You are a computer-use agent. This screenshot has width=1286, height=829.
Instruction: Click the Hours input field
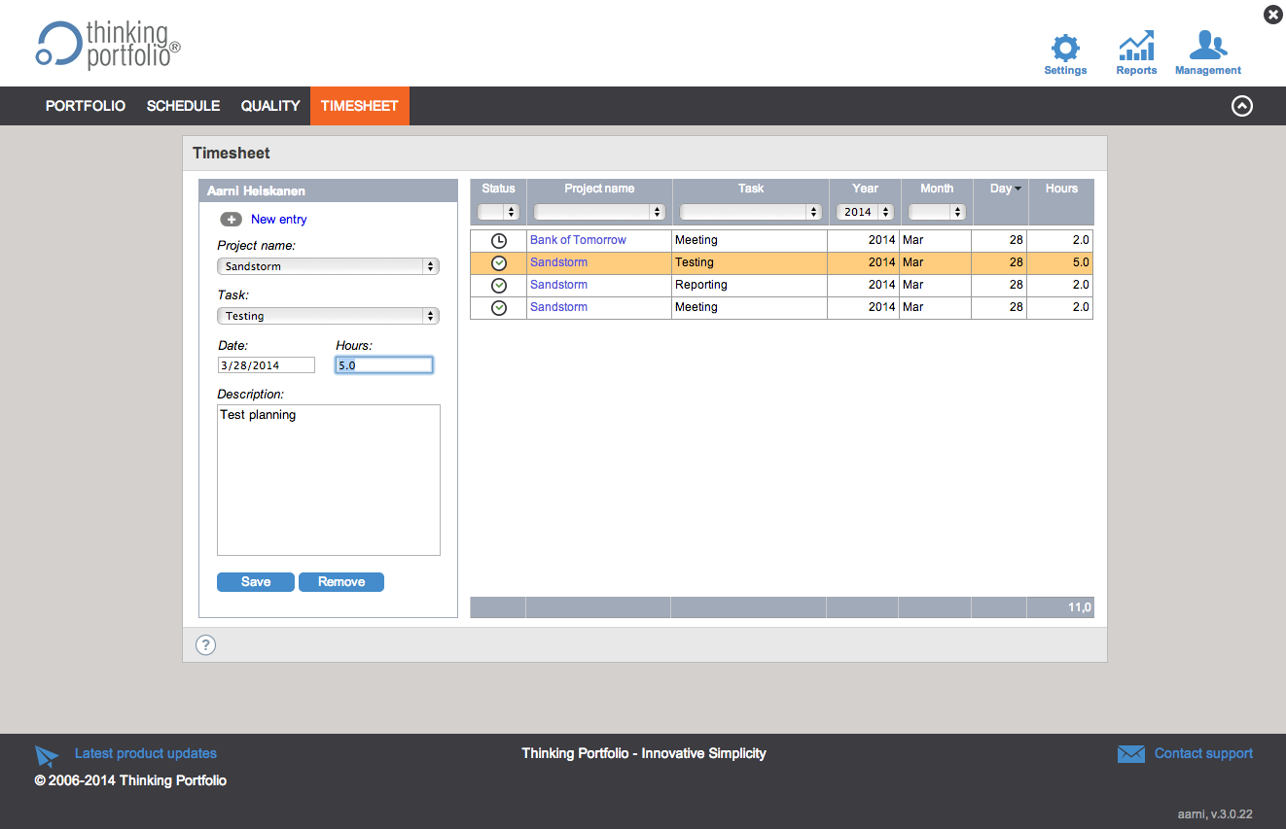click(384, 365)
